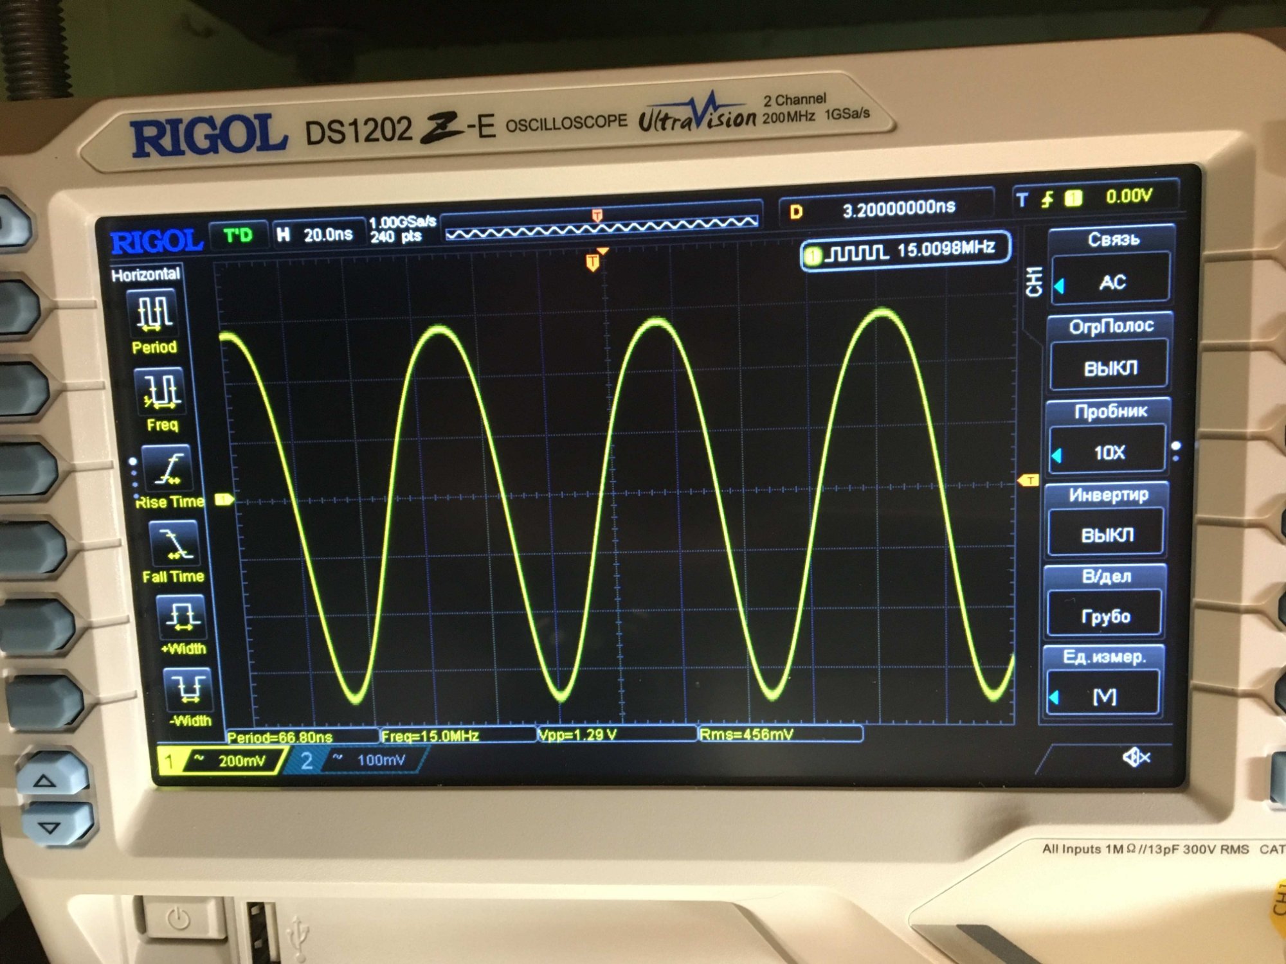Toggle the Инвертир ВЫКЛ invert setting
Viewport: 1286px width, 964px height.
(x=1107, y=533)
